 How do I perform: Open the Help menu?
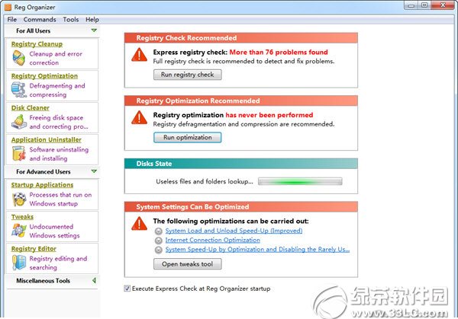click(x=92, y=20)
